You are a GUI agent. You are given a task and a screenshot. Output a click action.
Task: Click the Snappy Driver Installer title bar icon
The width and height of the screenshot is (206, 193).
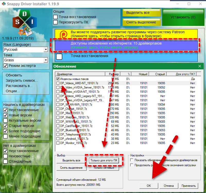pyautogui.click(x=4, y=4)
